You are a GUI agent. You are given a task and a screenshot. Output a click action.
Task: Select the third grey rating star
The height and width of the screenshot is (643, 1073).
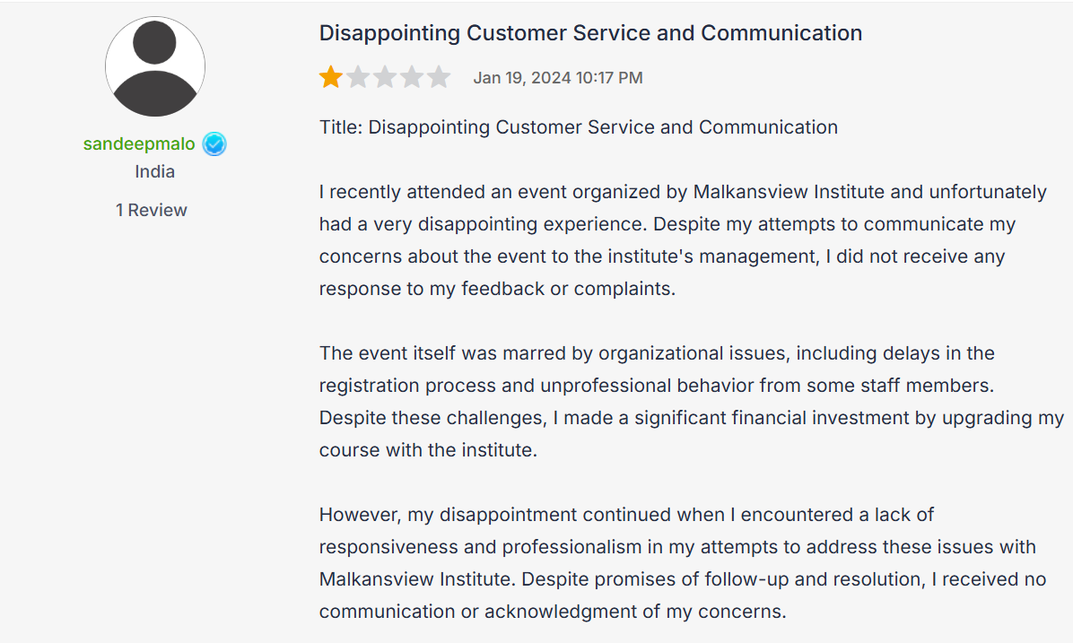pyautogui.click(x=385, y=77)
